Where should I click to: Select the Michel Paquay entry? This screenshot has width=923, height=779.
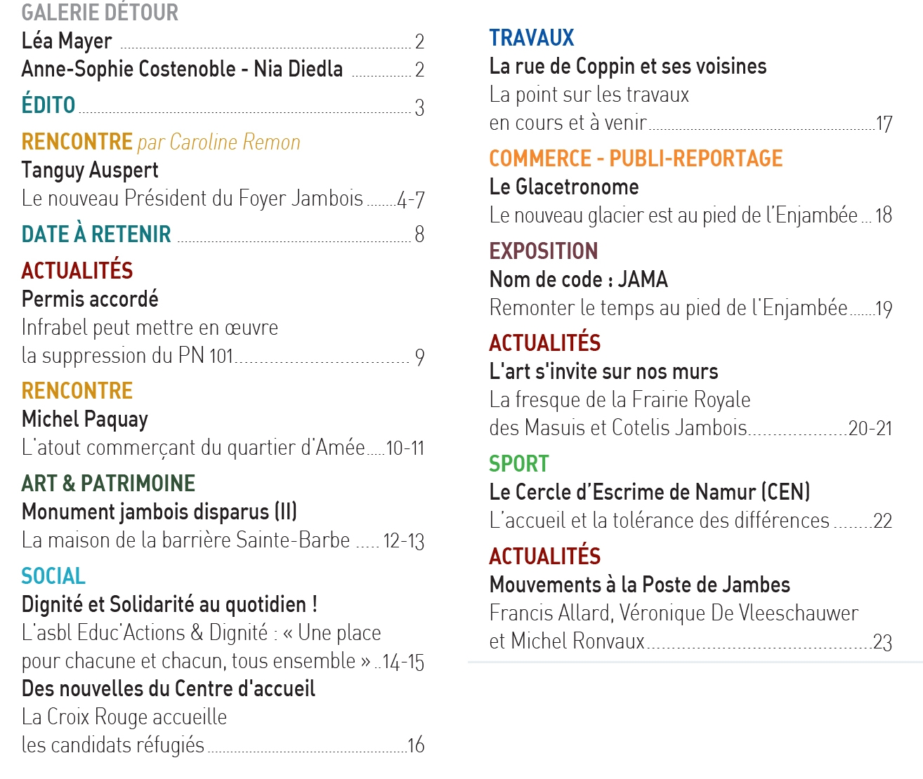pyautogui.click(x=85, y=419)
